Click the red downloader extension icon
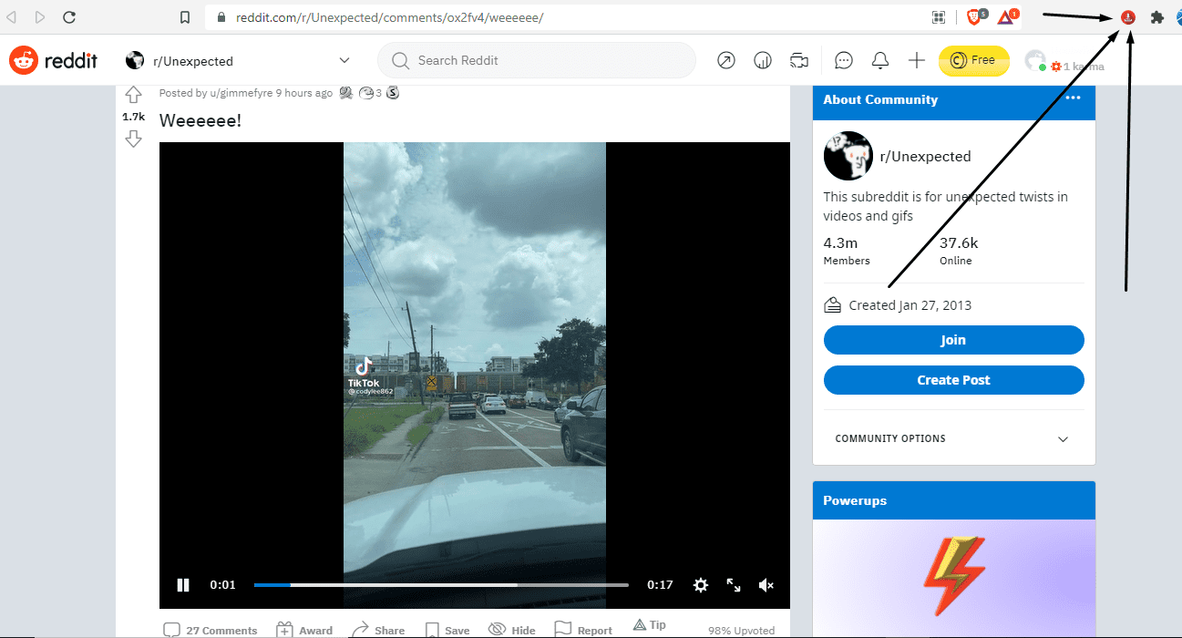The image size is (1182, 638). pos(1128,17)
